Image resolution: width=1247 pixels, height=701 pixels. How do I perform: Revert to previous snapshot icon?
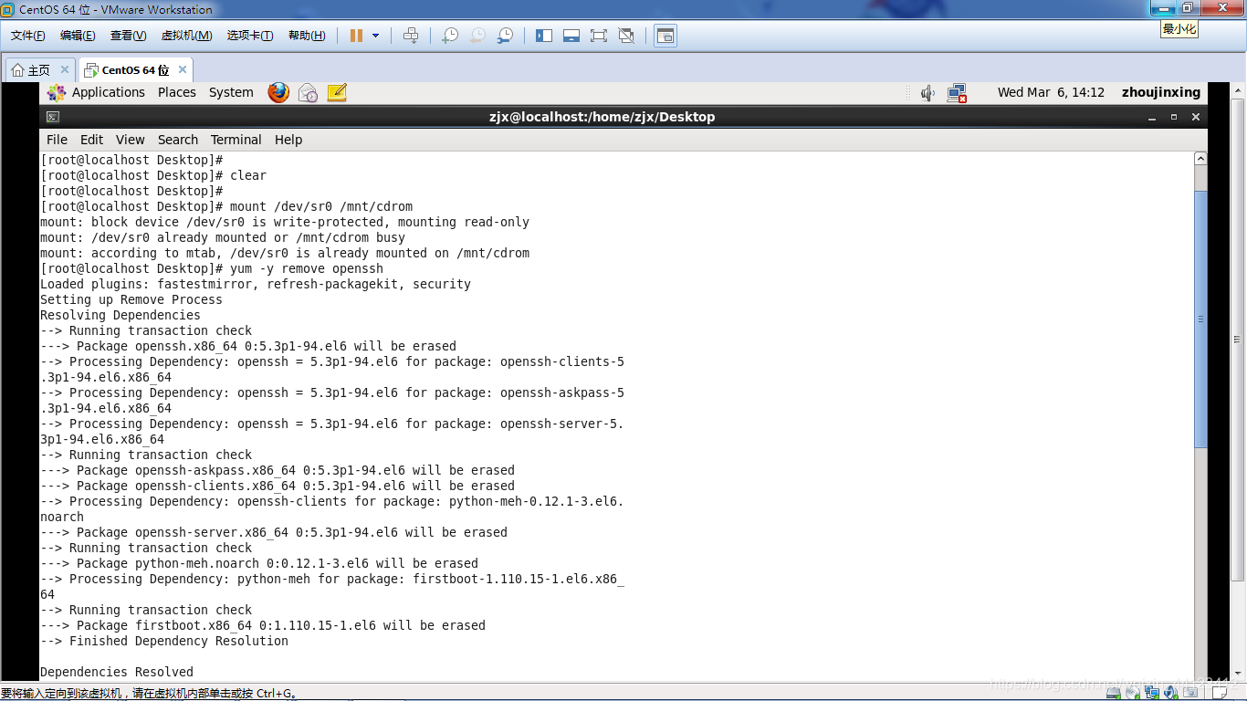point(477,36)
